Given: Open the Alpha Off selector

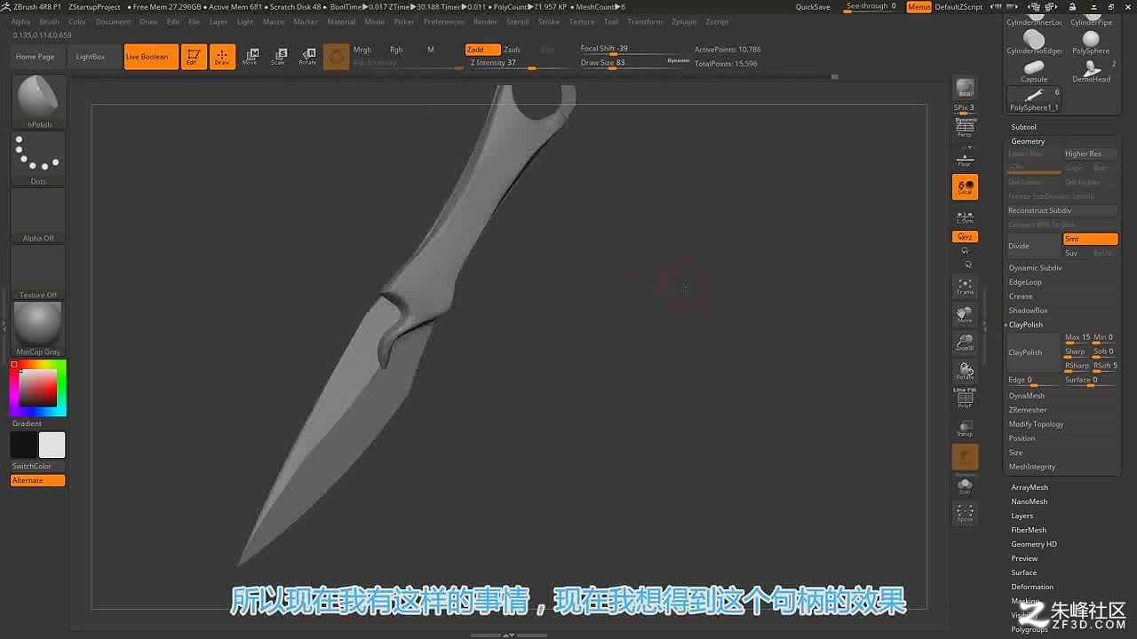Looking at the screenshot, I should 38,215.
